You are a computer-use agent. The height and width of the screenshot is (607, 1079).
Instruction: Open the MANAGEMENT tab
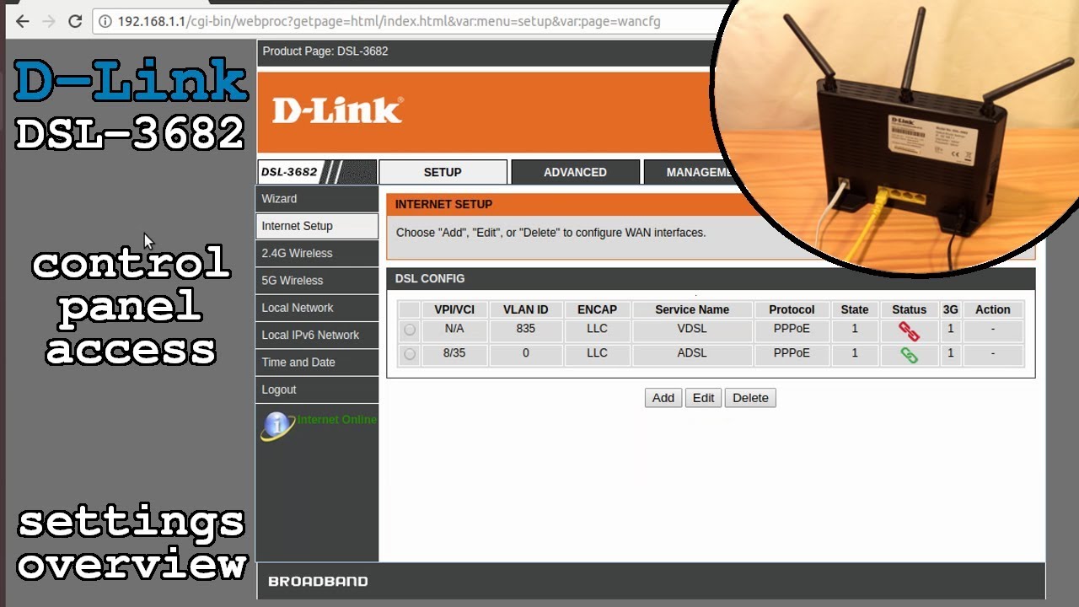pyautogui.click(x=698, y=172)
